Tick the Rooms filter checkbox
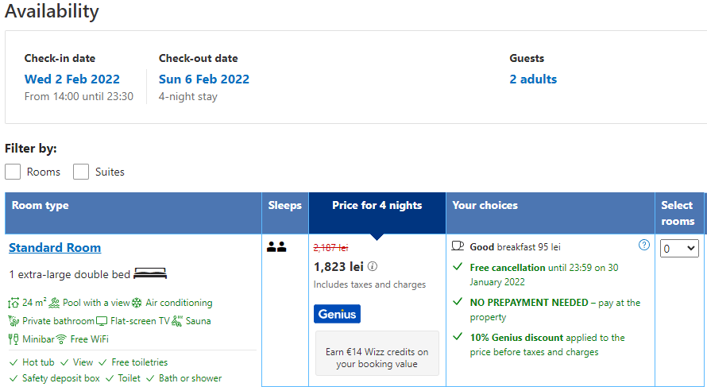707x387 pixels. click(13, 172)
